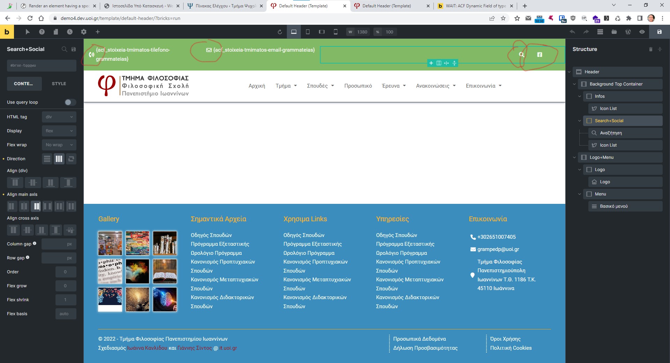The width and height of the screenshot is (670, 363).
Task: Set direction to vertical column layout
Action: click(47, 159)
